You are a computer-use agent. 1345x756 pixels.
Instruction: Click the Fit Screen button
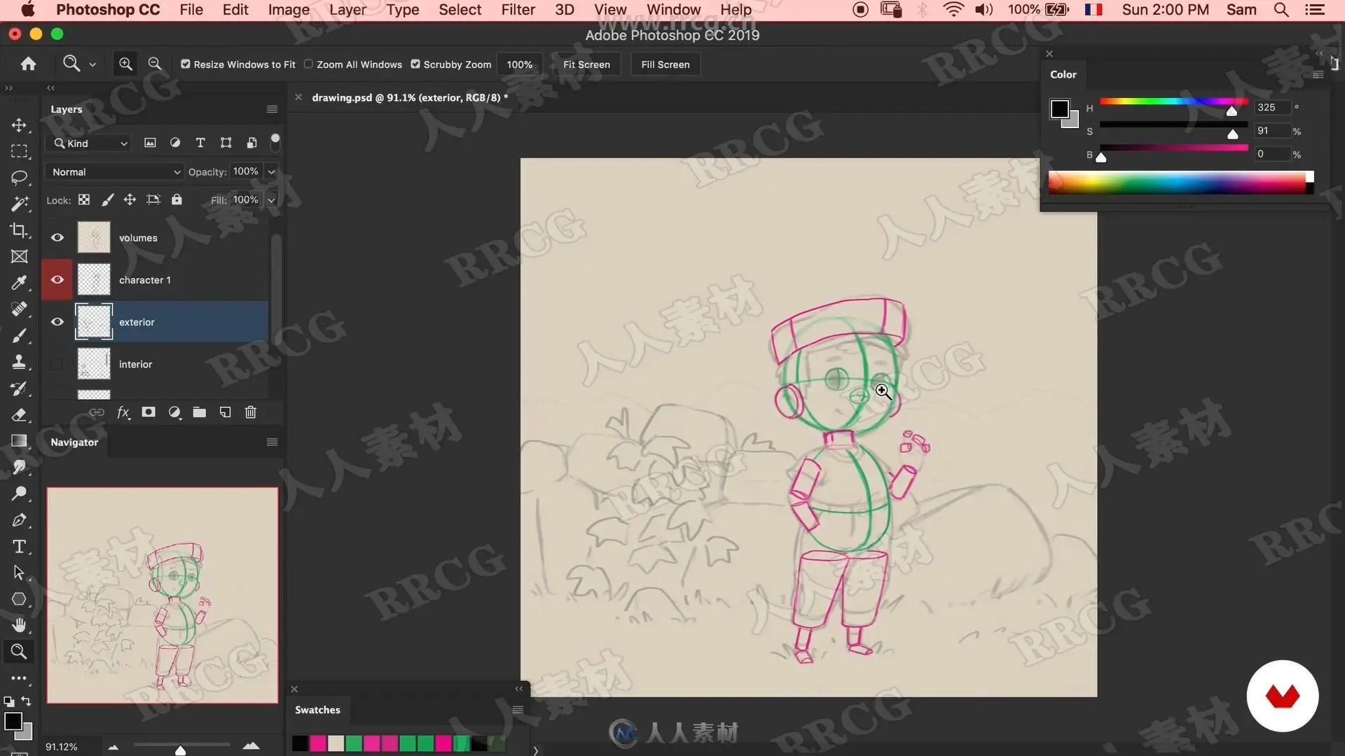(586, 64)
